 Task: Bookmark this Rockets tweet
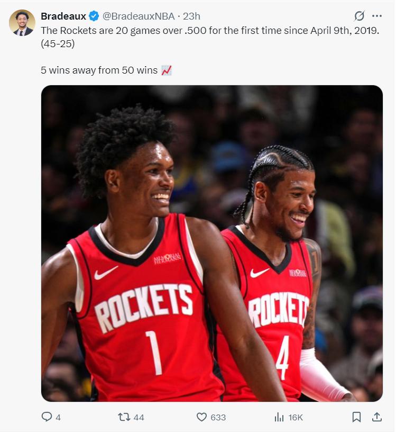point(356,417)
